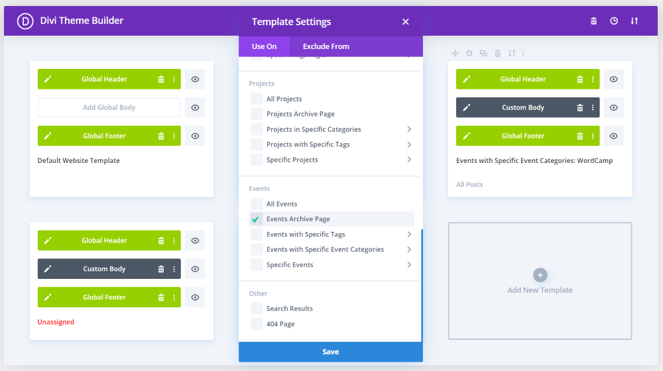Delete Custom Body in WordCamp events template
Screen dimensions: 663x371
click(580, 107)
